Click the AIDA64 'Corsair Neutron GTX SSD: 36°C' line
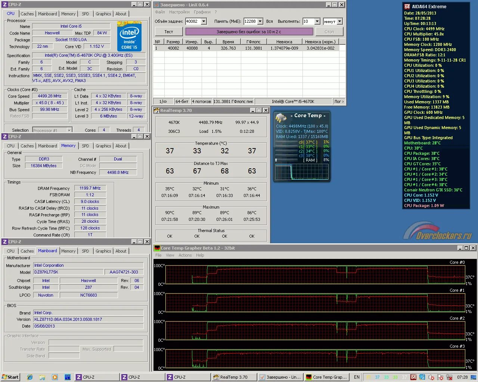Image resolution: width=478 pixels, height=382 pixels. click(x=433, y=190)
